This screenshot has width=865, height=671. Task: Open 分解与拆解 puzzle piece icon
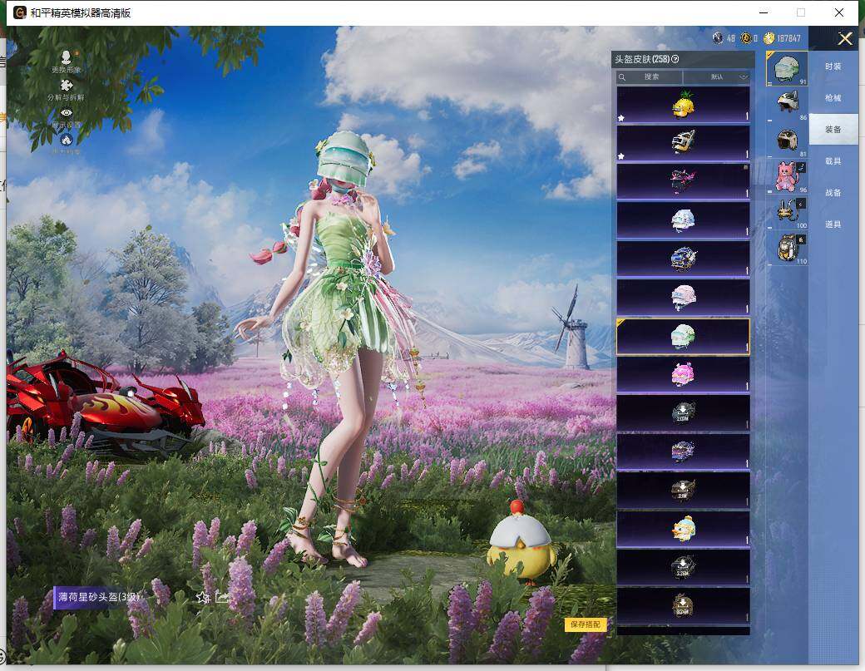point(66,86)
